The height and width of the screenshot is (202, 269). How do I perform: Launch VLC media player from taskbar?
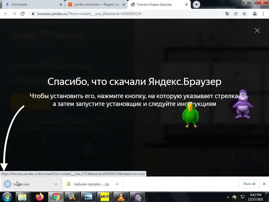click(x=121, y=197)
